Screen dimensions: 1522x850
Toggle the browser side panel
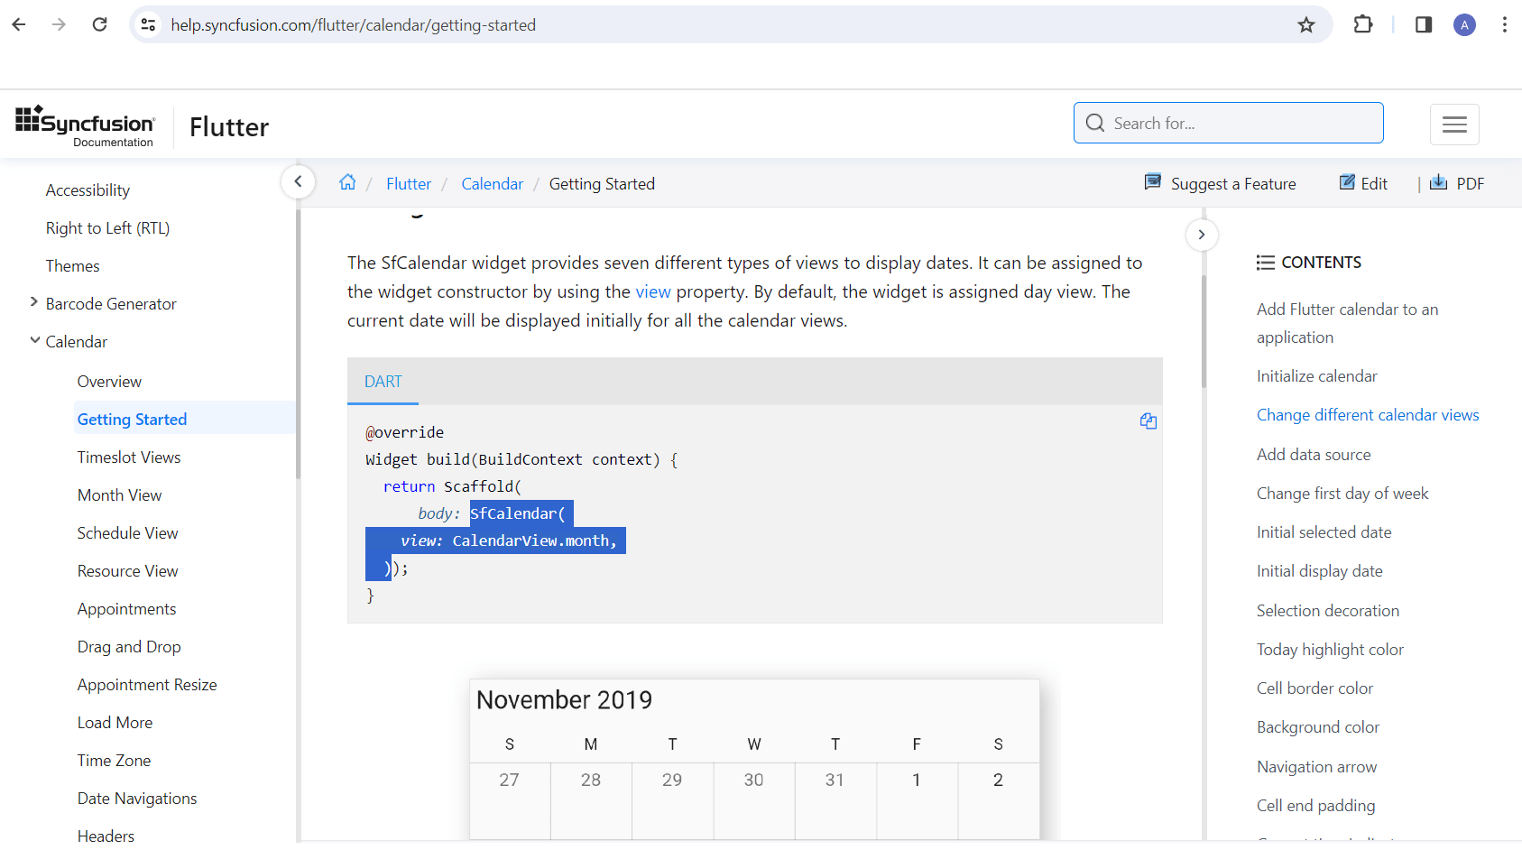coord(1424,24)
